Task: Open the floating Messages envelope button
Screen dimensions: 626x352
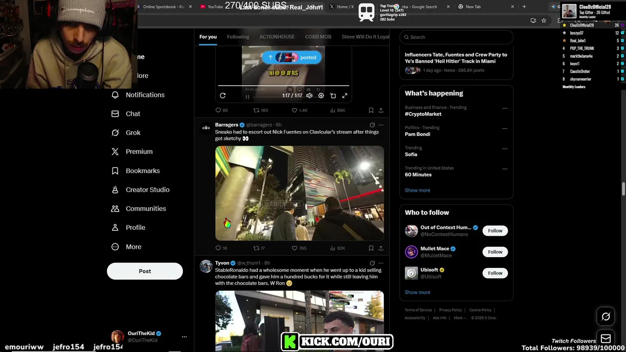Action: point(605,339)
